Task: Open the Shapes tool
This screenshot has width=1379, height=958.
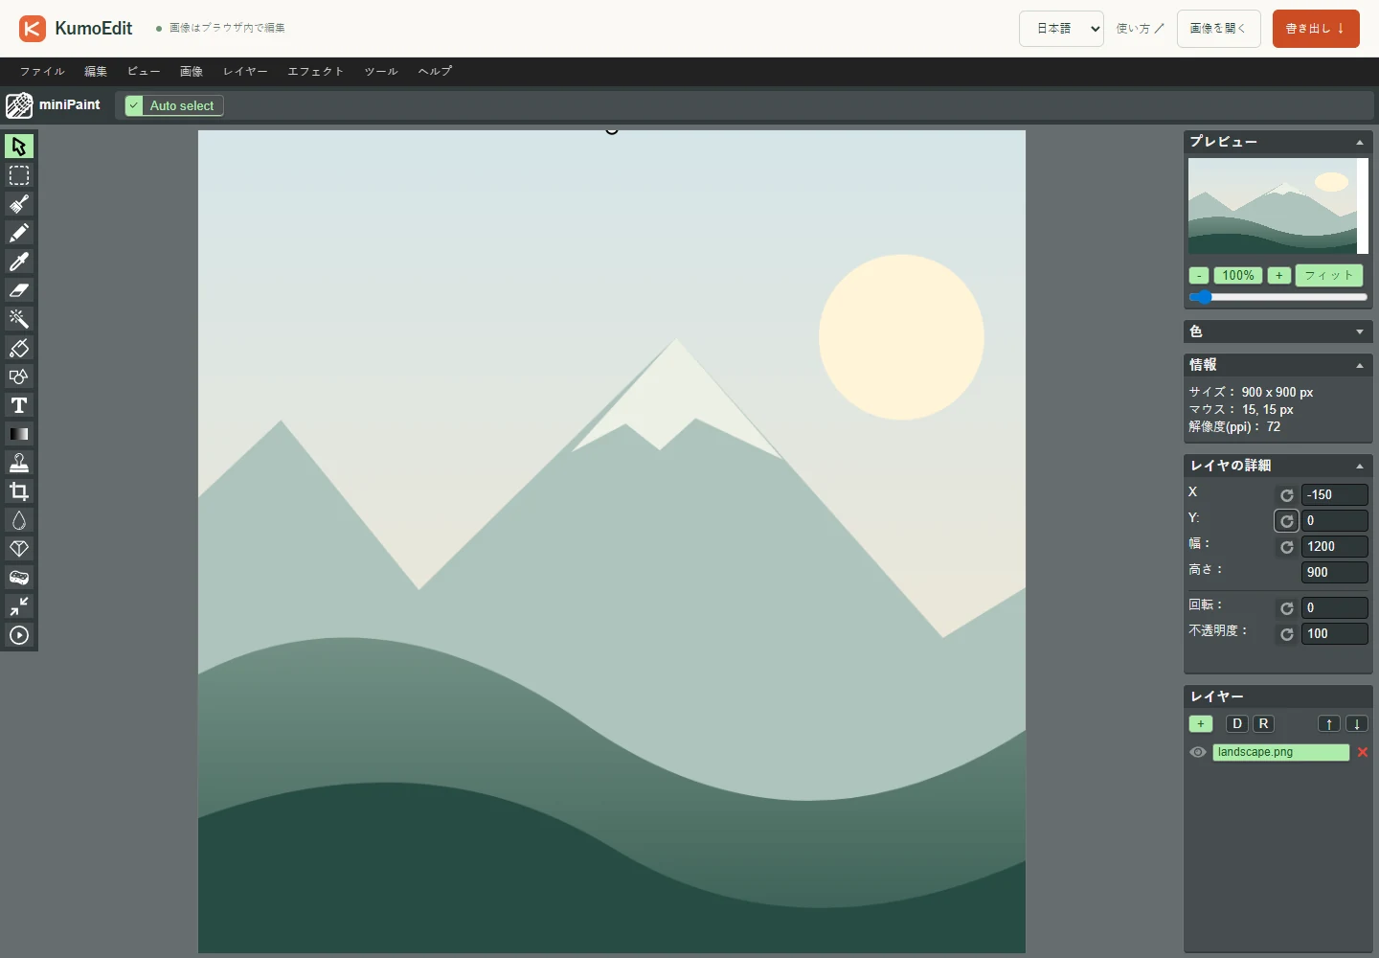Action: [19, 376]
